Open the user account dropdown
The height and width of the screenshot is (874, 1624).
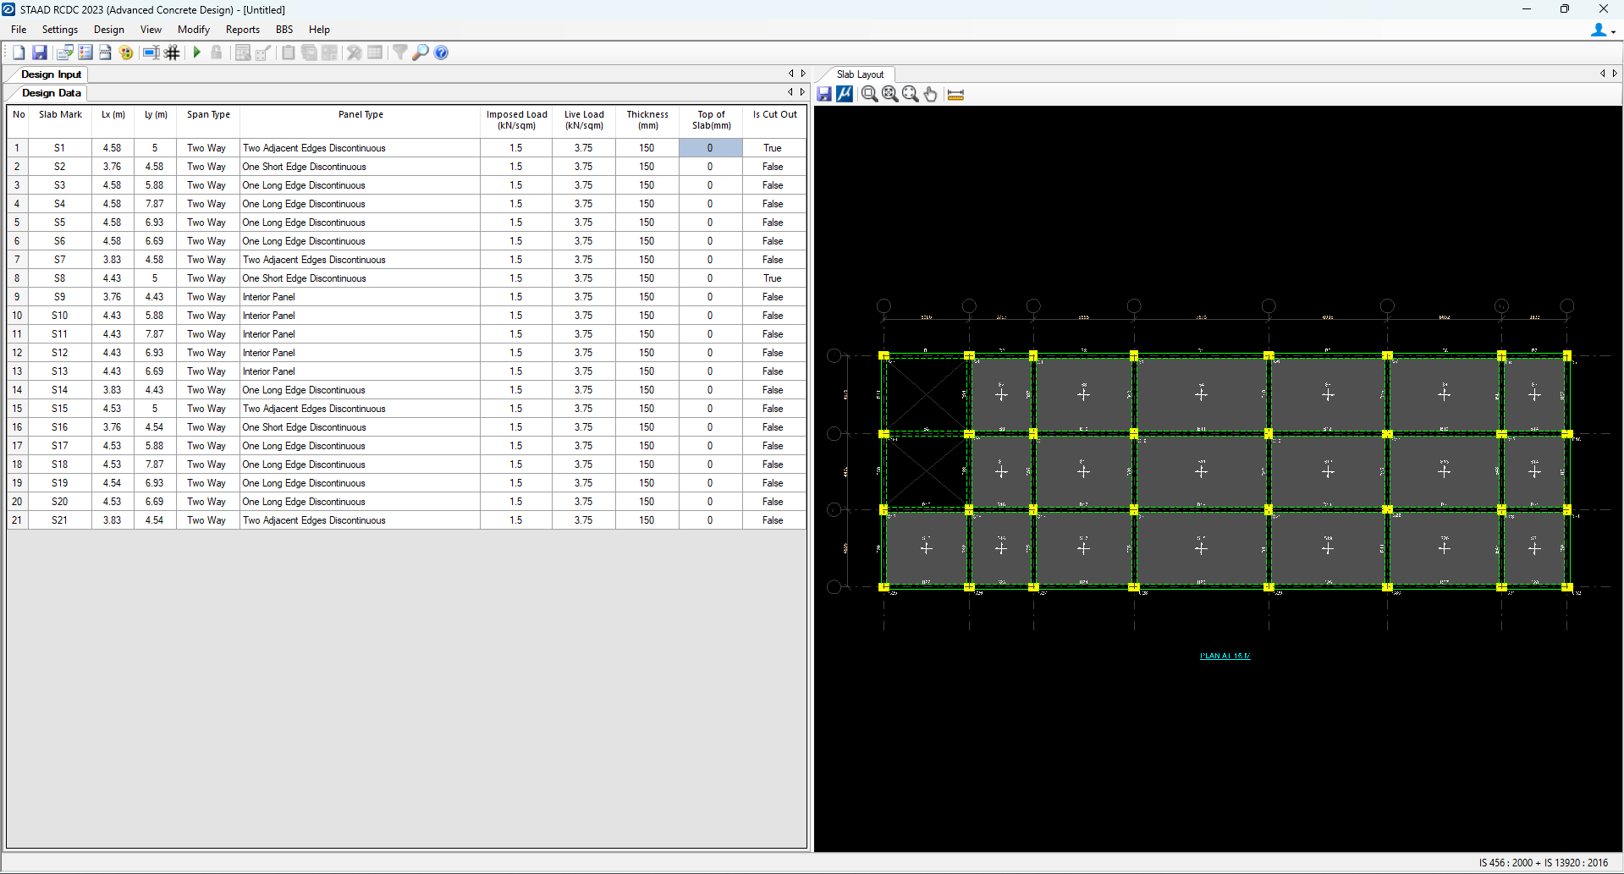[x=1602, y=30]
